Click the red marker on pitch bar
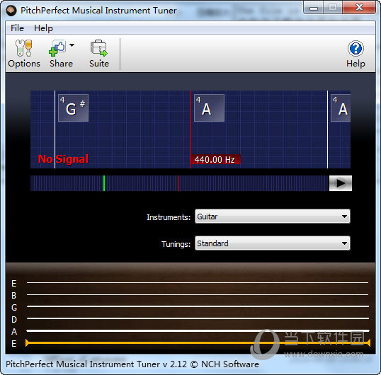This screenshot has height=375, width=381. [x=178, y=183]
